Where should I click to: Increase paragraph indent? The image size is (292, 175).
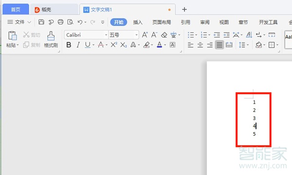pyautogui.click(x=226, y=35)
